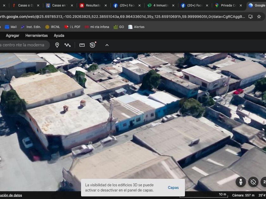Click the Capas link in the notification
The image size is (266, 199).
click(173, 188)
